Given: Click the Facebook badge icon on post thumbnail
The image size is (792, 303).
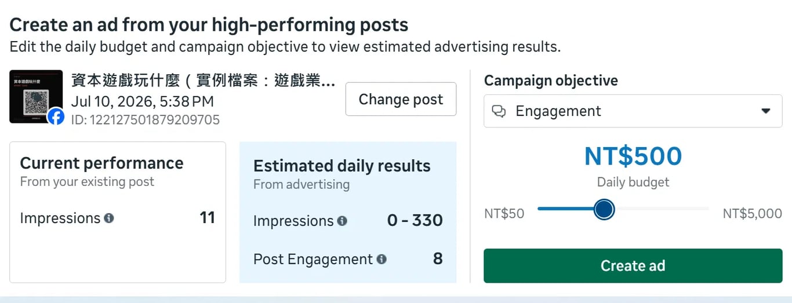Looking at the screenshot, I should [56, 116].
